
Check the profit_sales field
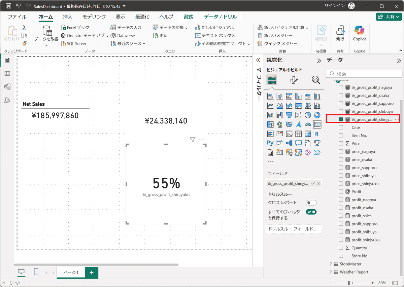[341, 216]
